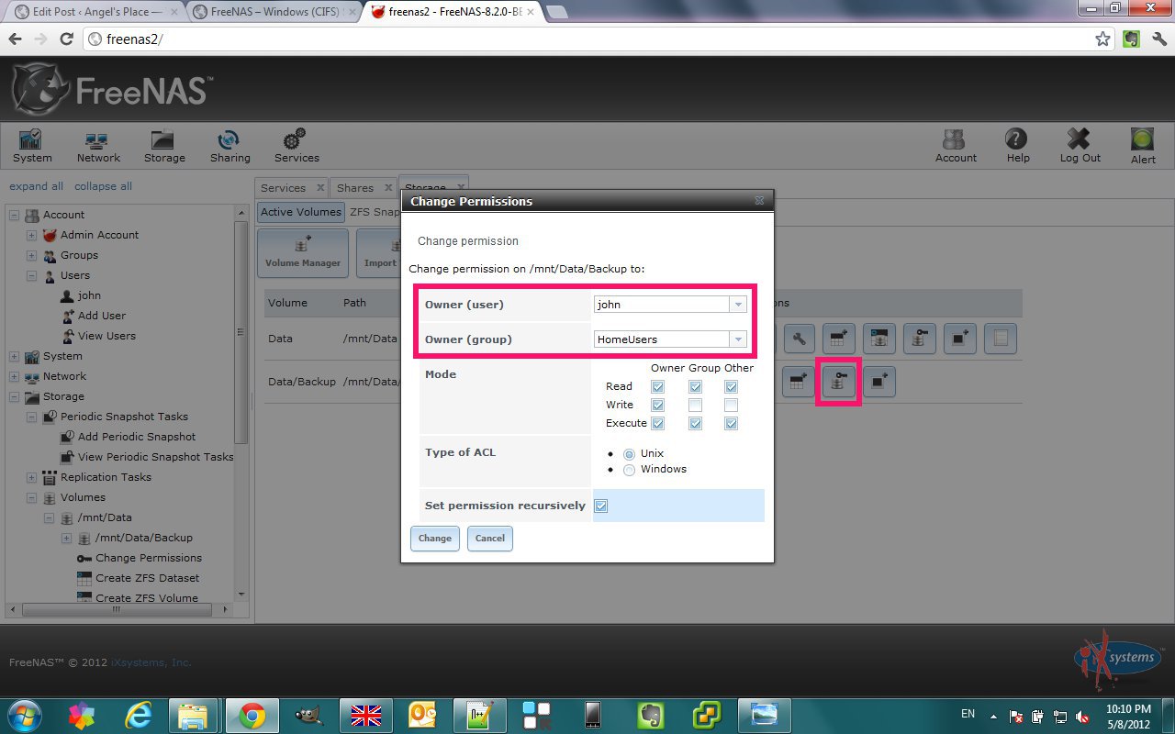Open the iXsystems, Inc. footer link
The image size is (1175, 734).
coord(151,662)
